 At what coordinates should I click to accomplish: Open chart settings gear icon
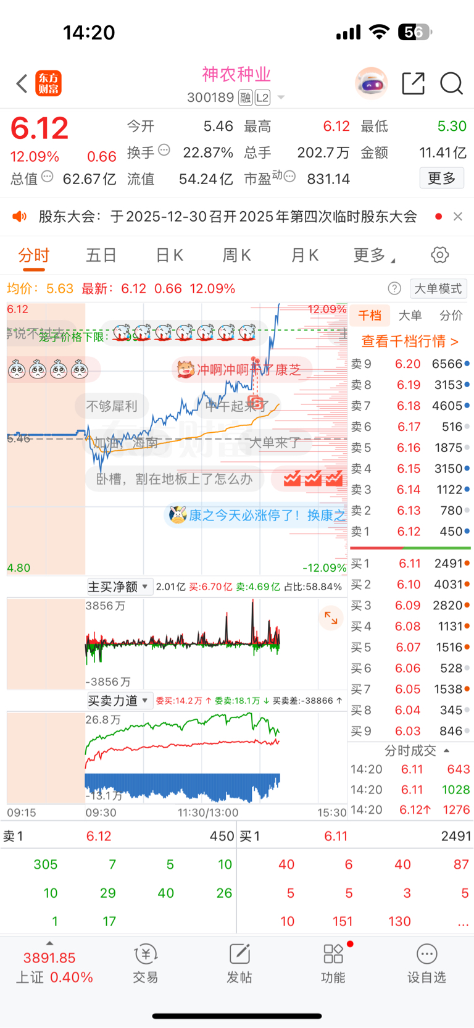point(439,255)
